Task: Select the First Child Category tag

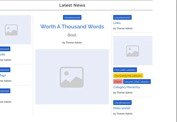Action: 125,70
